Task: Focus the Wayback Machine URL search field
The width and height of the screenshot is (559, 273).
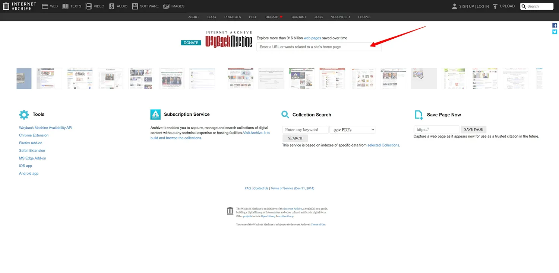Action: tap(319, 47)
